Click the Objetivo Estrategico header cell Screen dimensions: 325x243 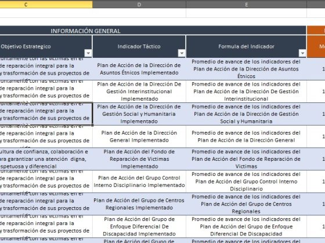tap(46, 46)
